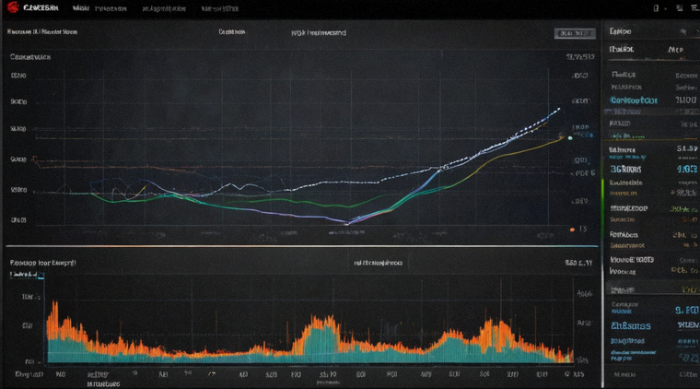This screenshot has width=700, height=389.
Task: Click the small icon in right panel header
Action: (x=683, y=31)
